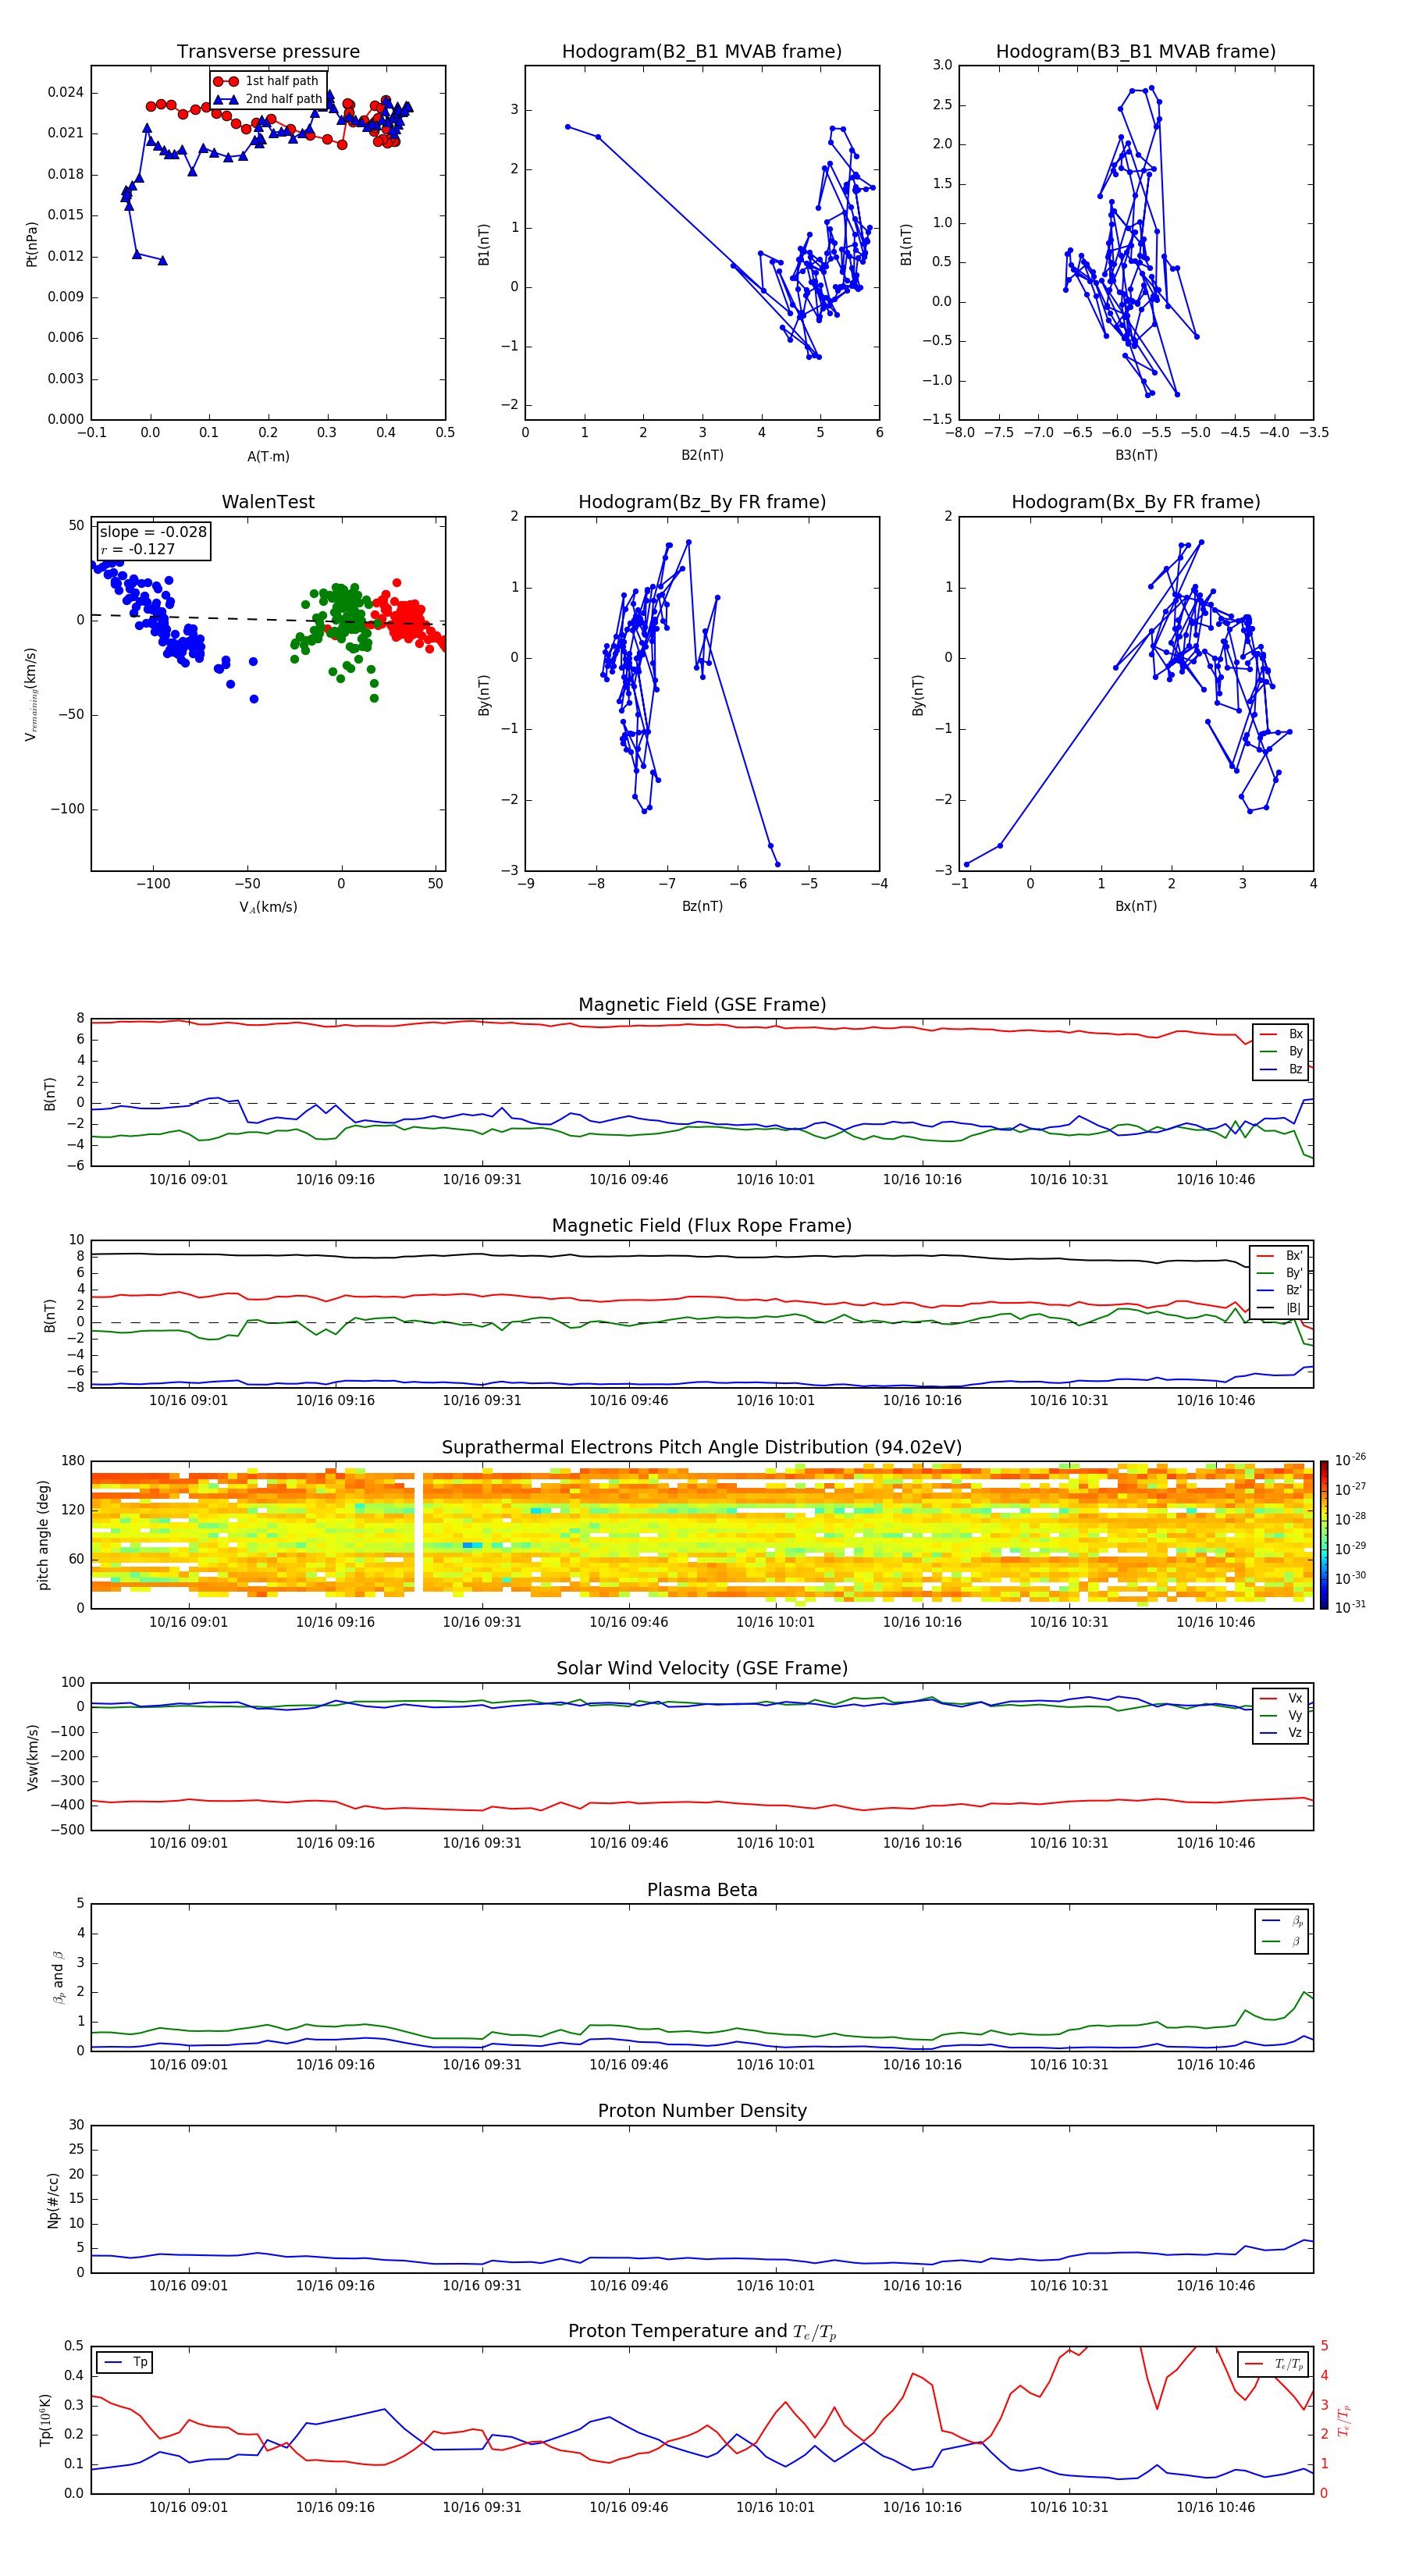This screenshot has height=2576, width=1405.
Task: Click the "Tp(10^6K)" y-axis label
Action: (45, 2420)
